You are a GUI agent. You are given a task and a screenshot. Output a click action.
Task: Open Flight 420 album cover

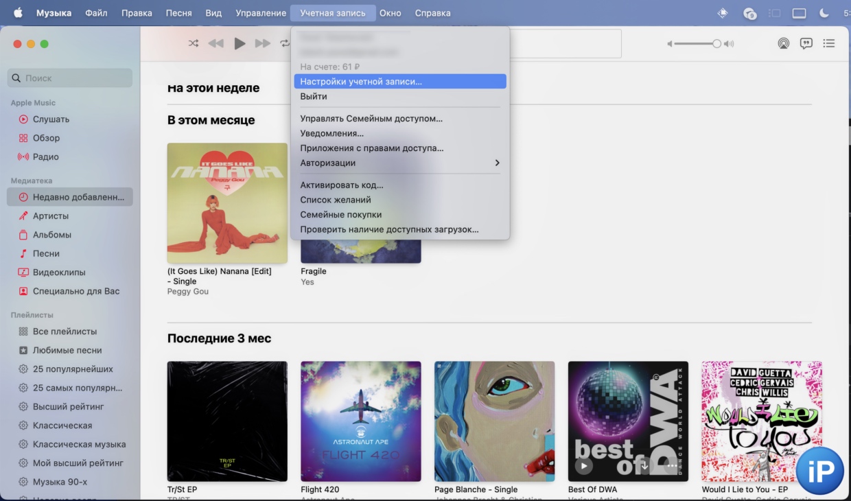click(361, 421)
